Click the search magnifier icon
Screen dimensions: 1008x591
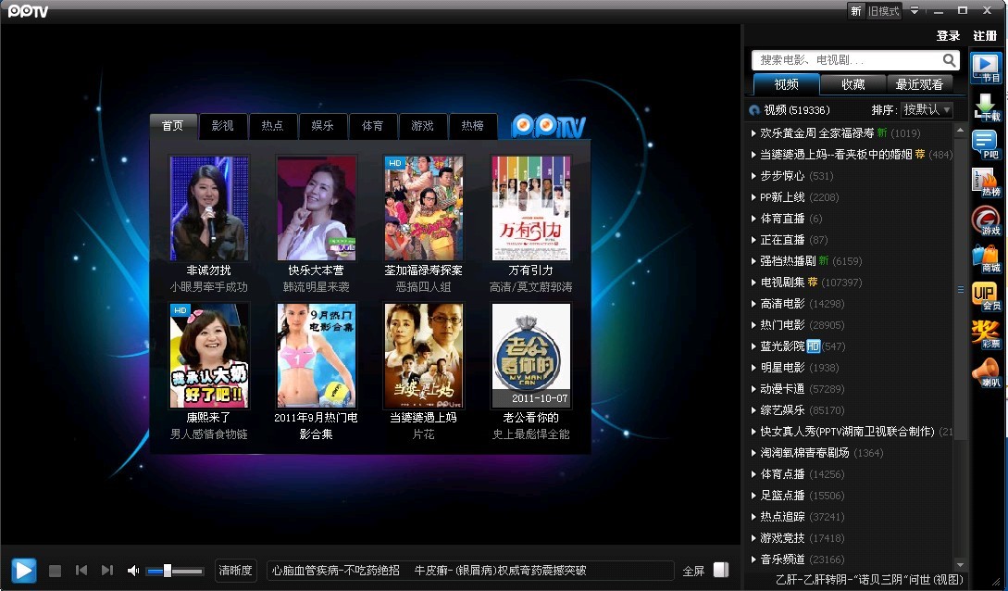pos(950,60)
